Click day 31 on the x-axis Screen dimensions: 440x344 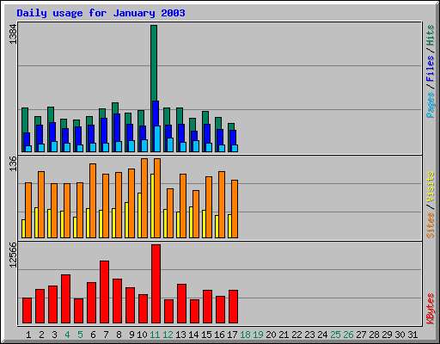tap(412, 335)
